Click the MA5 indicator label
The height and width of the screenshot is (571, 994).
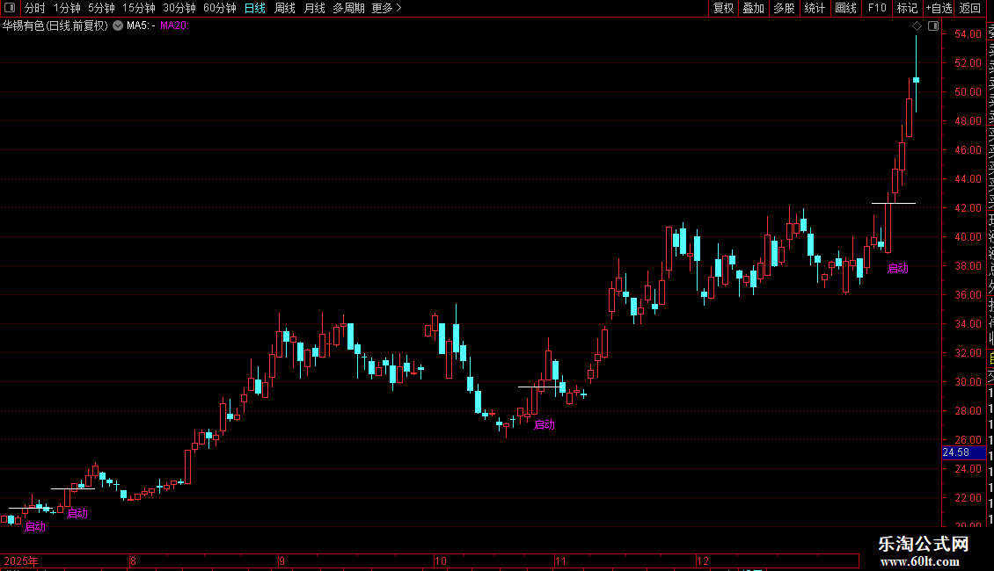pyautogui.click(x=141, y=26)
